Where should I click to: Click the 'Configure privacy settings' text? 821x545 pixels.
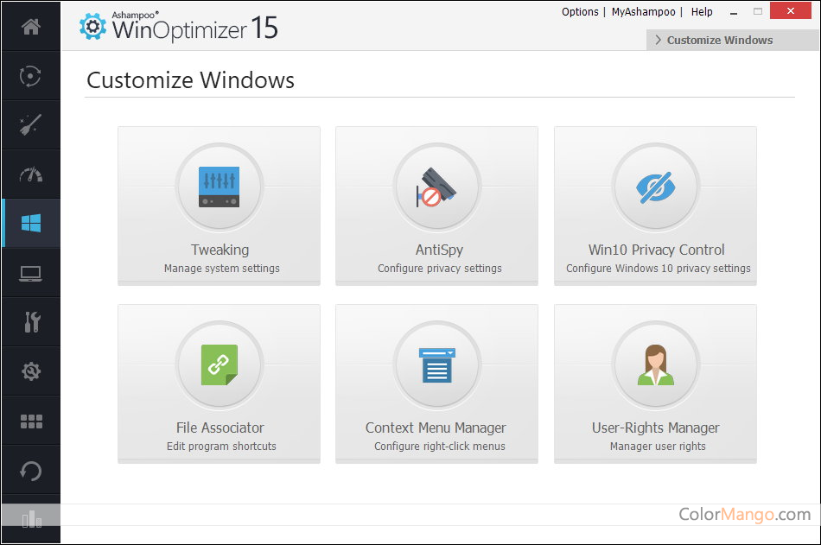439,269
